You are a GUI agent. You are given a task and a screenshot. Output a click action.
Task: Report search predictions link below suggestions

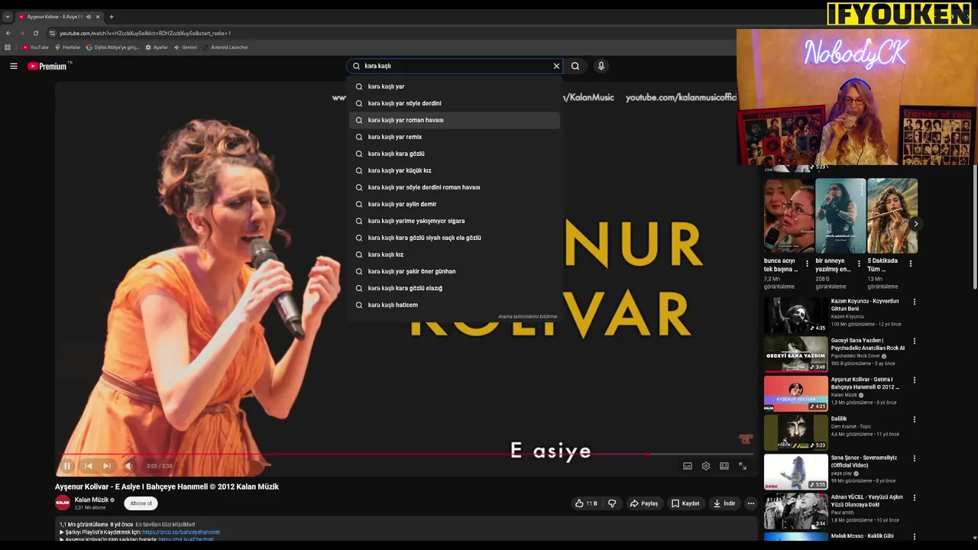(527, 316)
